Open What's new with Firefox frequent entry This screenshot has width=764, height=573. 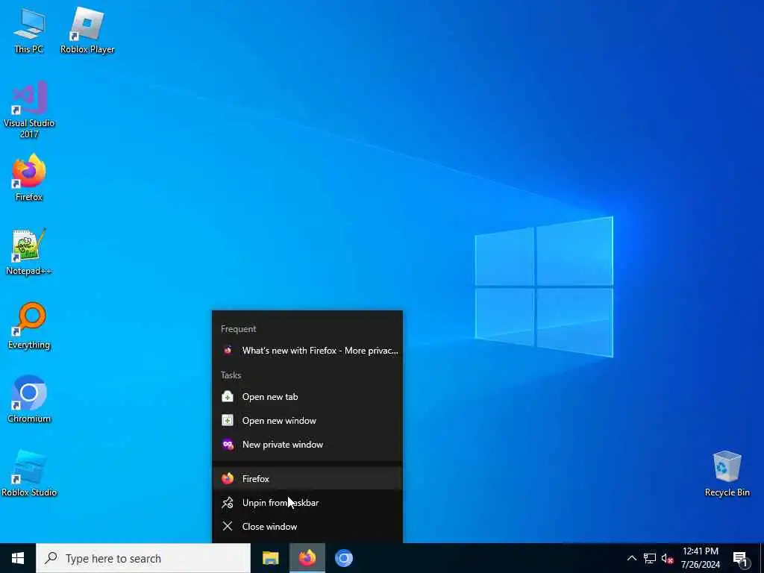coord(307,351)
